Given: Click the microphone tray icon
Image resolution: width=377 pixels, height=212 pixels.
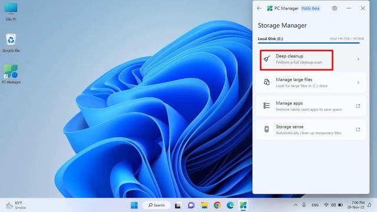Looking at the screenshot, I should 304,205.
